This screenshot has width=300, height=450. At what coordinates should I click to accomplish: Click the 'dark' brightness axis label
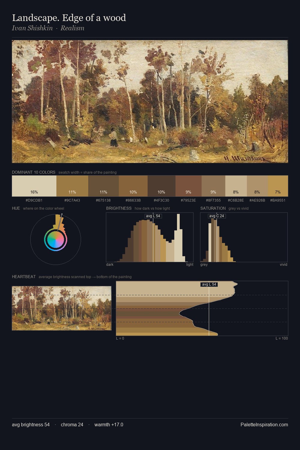coord(110,265)
